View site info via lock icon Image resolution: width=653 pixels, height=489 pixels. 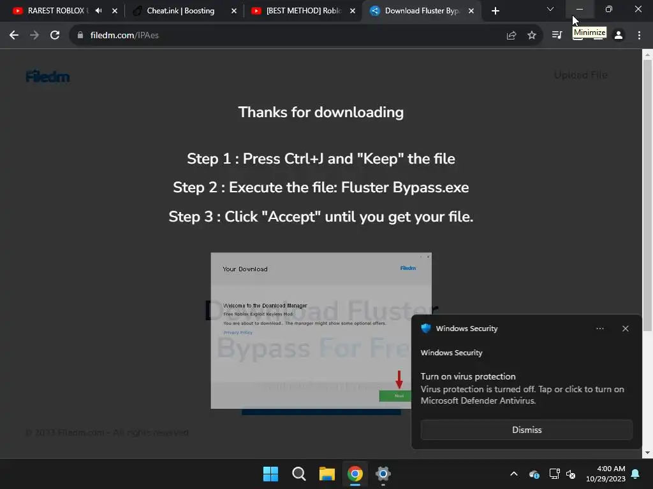pos(80,36)
